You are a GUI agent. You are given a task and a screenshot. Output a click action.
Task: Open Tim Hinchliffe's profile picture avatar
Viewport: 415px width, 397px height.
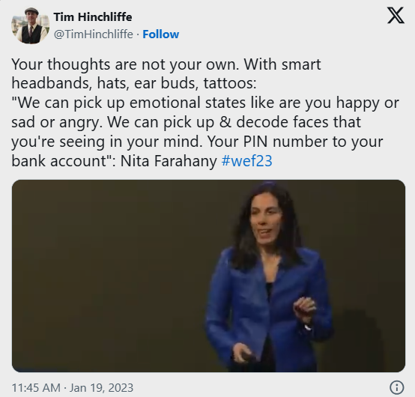[x=31, y=25]
